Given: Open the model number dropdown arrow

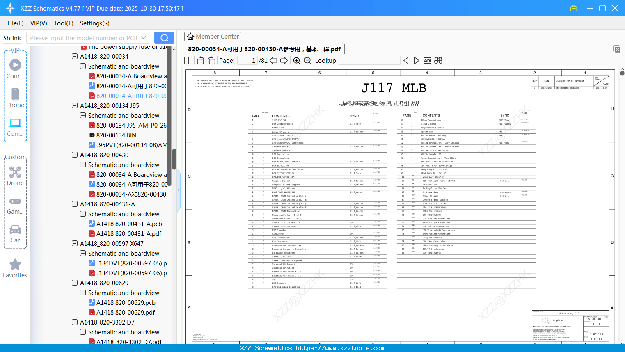Looking at the screenshot, I should click(x=143, y=38).
